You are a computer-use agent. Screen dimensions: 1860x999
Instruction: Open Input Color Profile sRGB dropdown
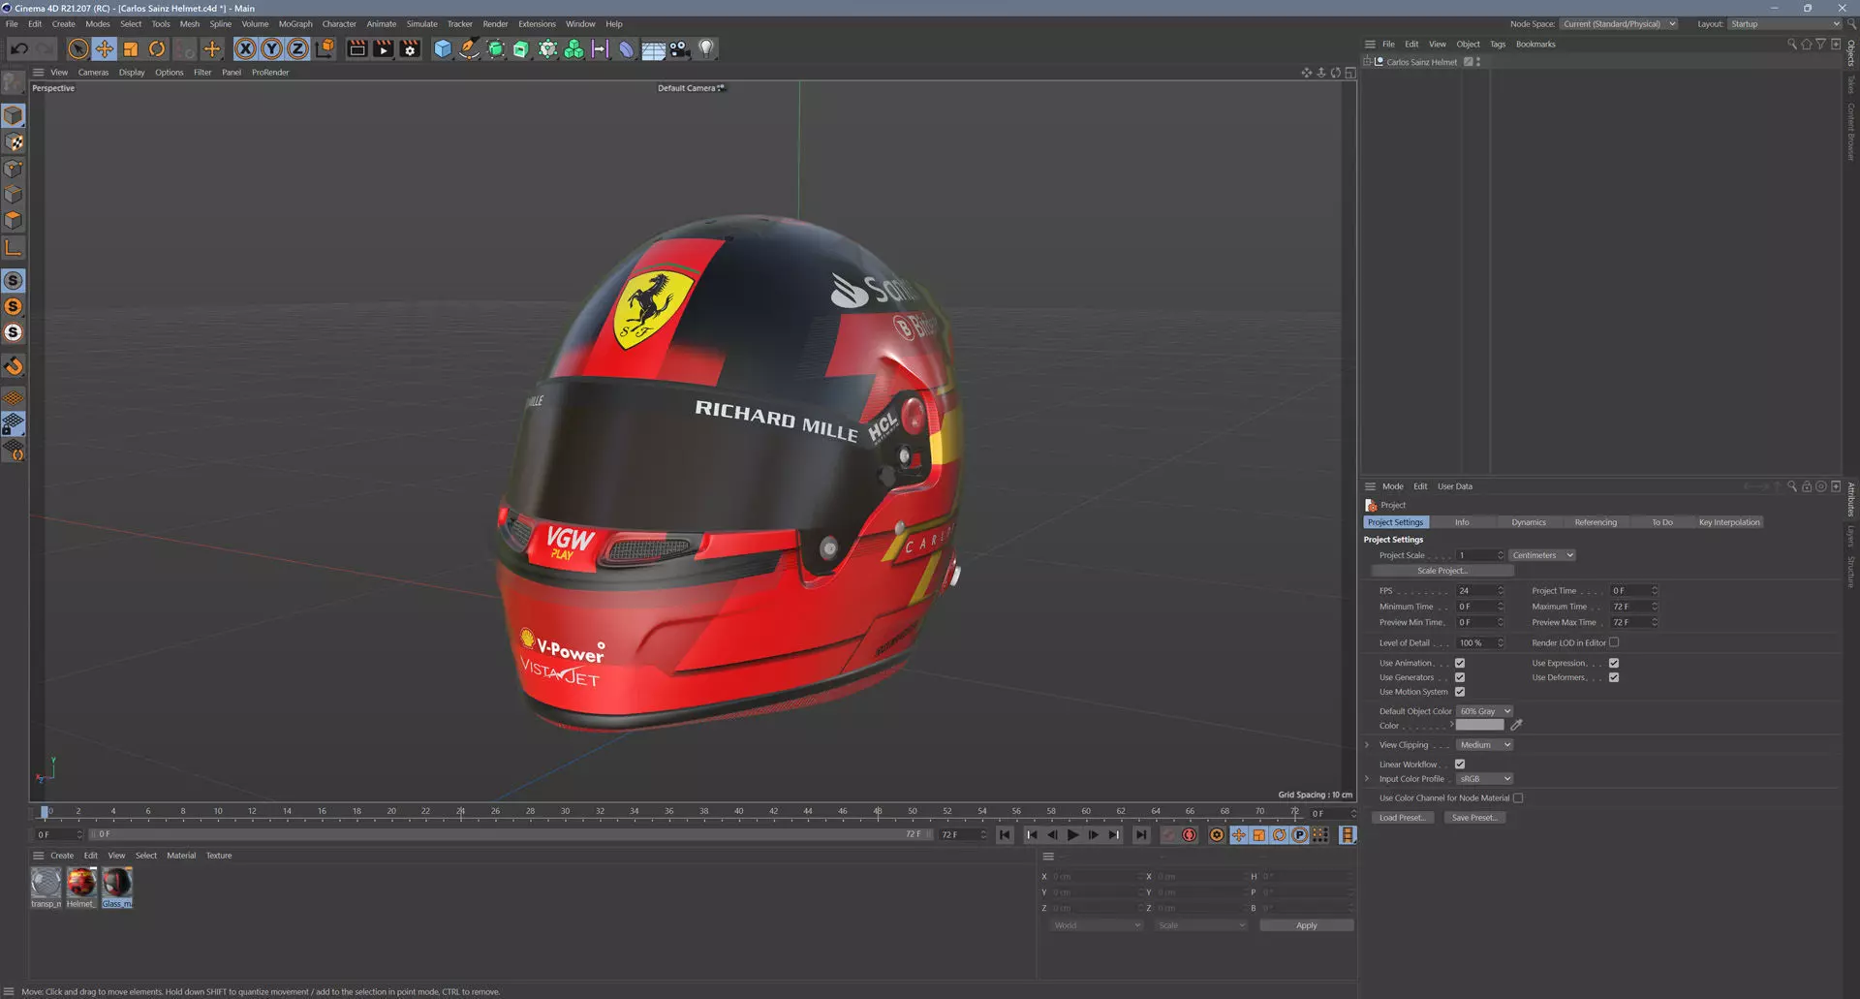pos(1485,779)
